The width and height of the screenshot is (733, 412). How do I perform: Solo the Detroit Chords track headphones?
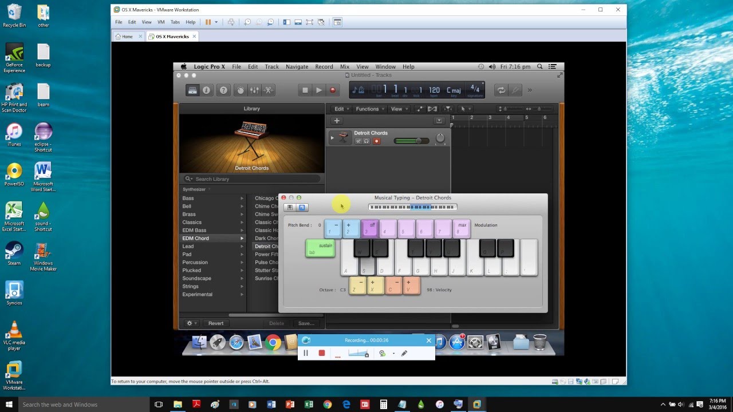coord(366,141)
